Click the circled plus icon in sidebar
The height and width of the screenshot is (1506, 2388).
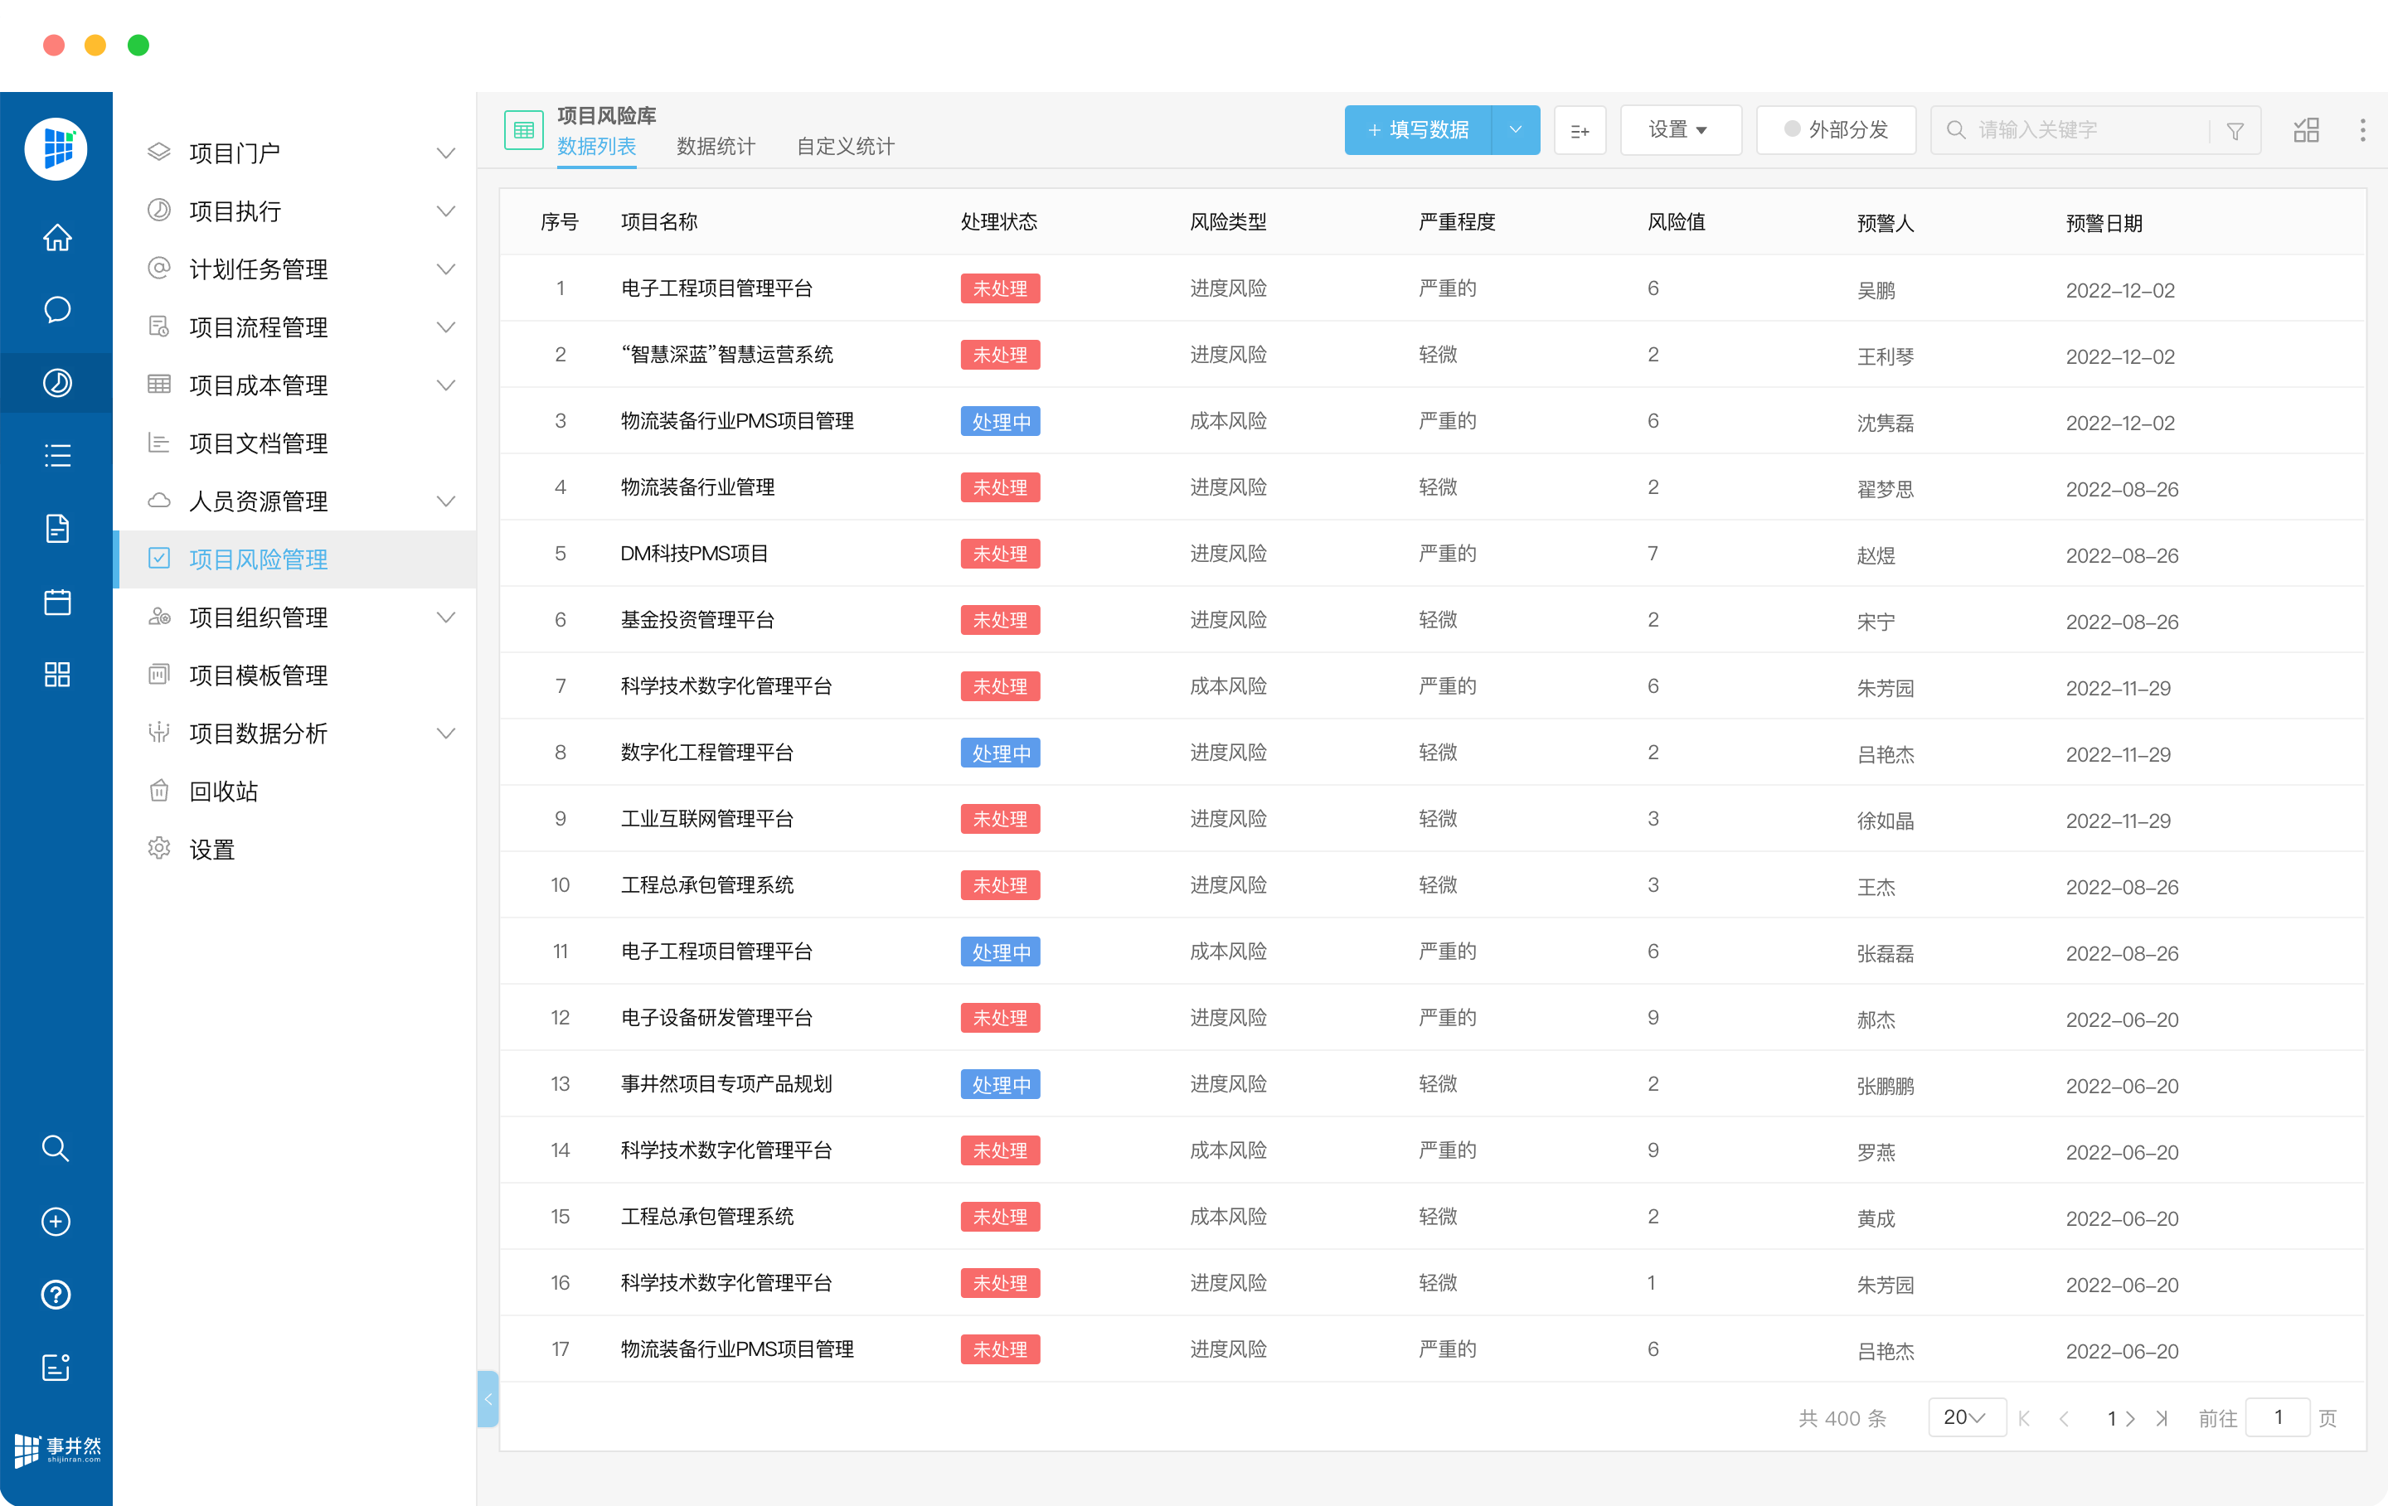click(x=56, y=1222)
